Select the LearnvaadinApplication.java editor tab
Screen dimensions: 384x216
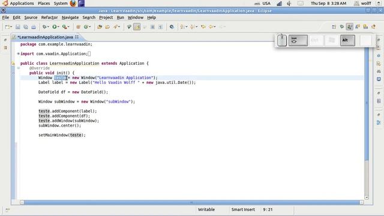click(x=45, y=37)
